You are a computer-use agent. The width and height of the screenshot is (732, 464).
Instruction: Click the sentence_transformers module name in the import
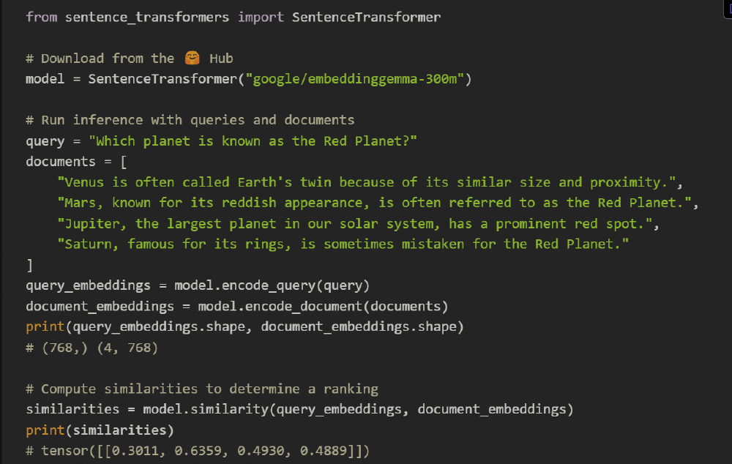tap(146, 16)
